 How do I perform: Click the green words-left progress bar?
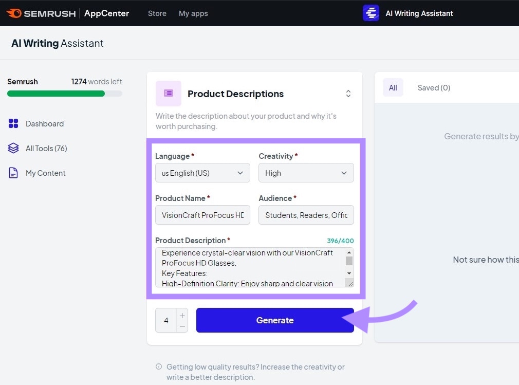coord(64,94)
